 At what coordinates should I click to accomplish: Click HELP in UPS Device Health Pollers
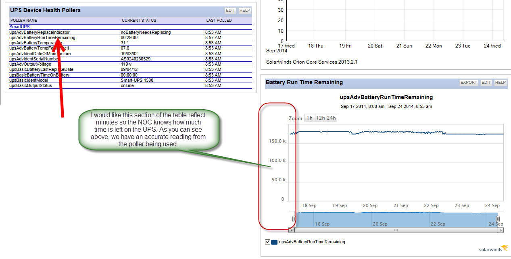coord(245,10)
